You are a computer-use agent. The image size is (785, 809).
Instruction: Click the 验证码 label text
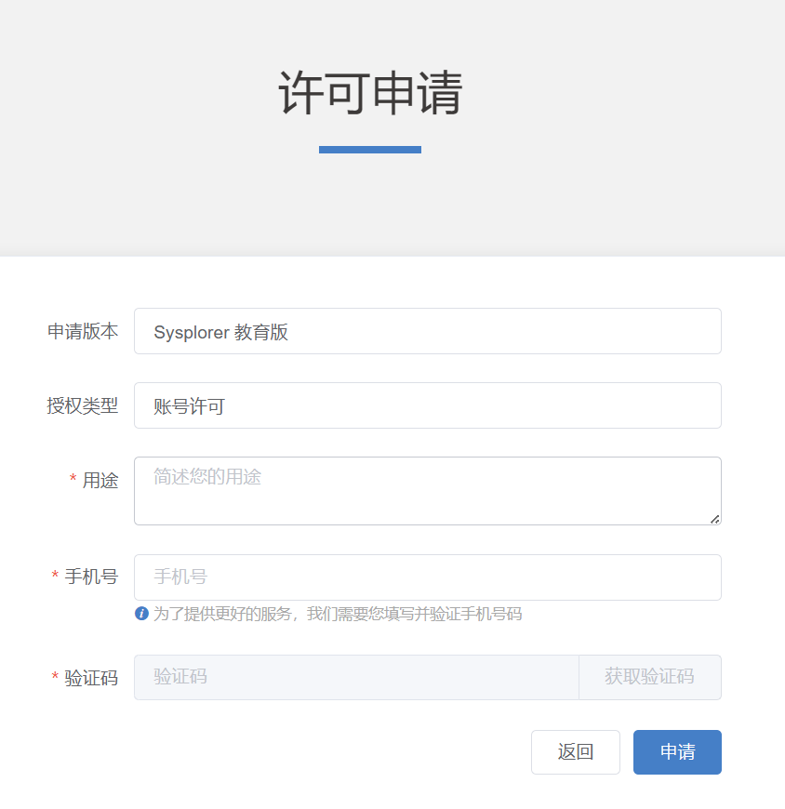point(91,677)
